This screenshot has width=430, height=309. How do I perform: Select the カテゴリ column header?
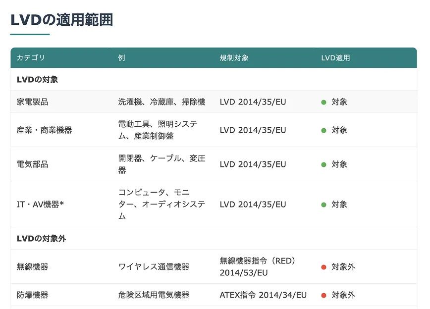pyautogui.click(x=31, y=58)
